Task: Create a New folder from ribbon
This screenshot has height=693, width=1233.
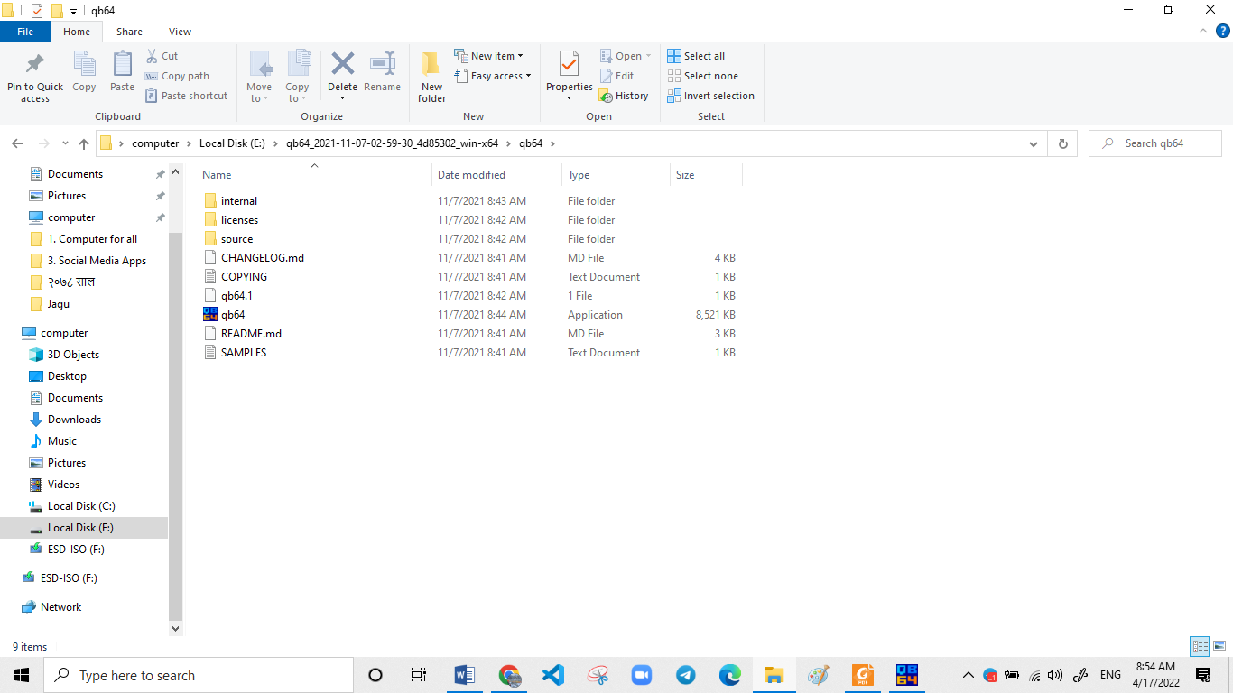Action: point(431,76)
